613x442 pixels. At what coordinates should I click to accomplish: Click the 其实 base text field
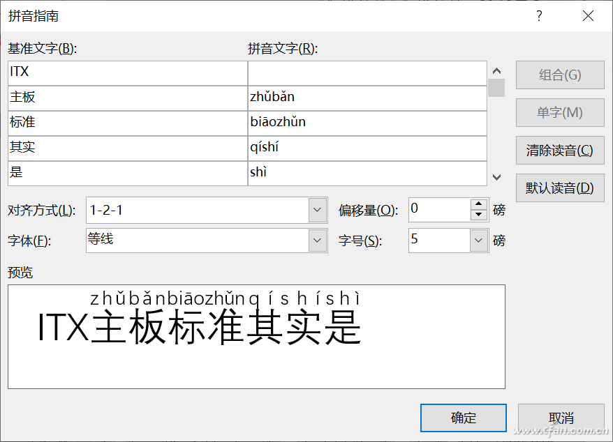click(128, 148)
